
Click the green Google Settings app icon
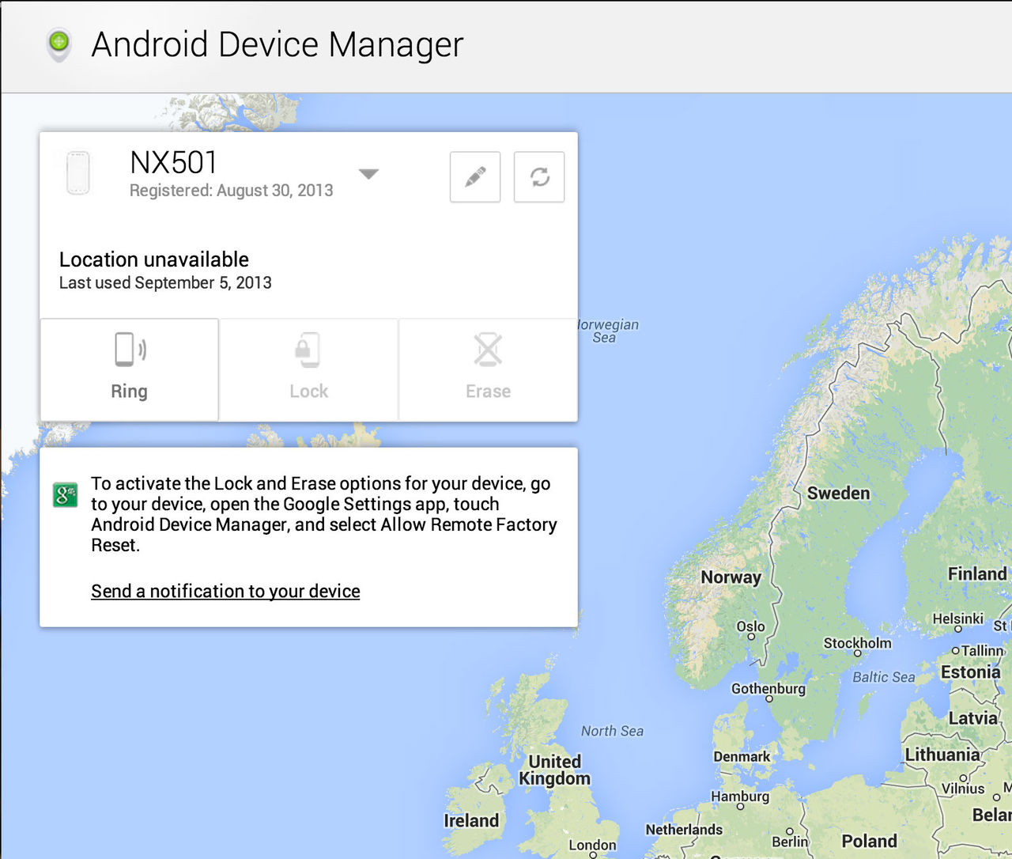coord(65,495)
